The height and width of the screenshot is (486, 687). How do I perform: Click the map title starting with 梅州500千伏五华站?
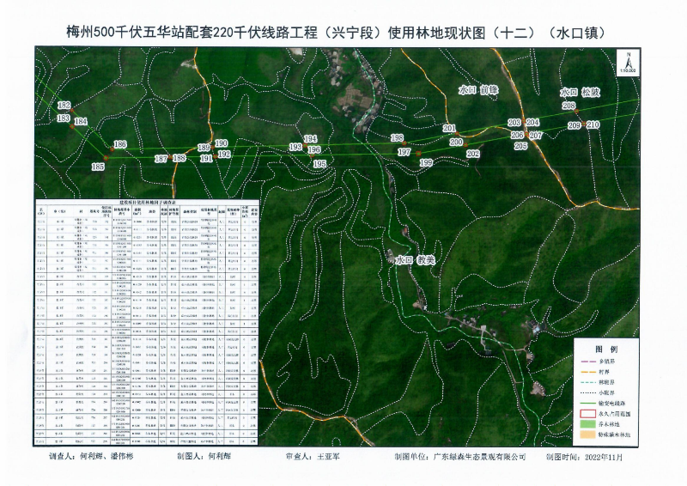click(x=336, y=33)
